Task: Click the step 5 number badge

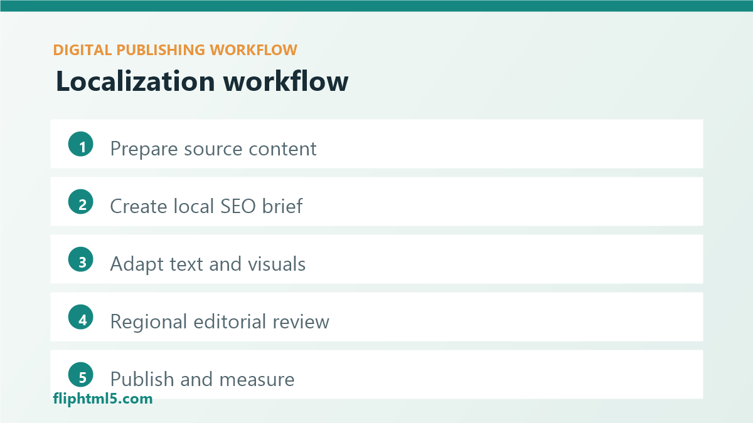Action: pyautogui.click(x=81, y=375)
